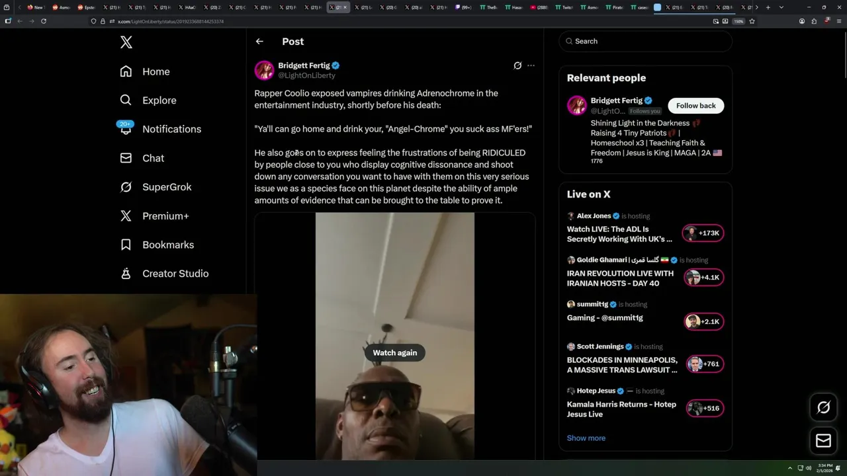
Task: Click the Creator Studio icon
Action: pos(126,274)
